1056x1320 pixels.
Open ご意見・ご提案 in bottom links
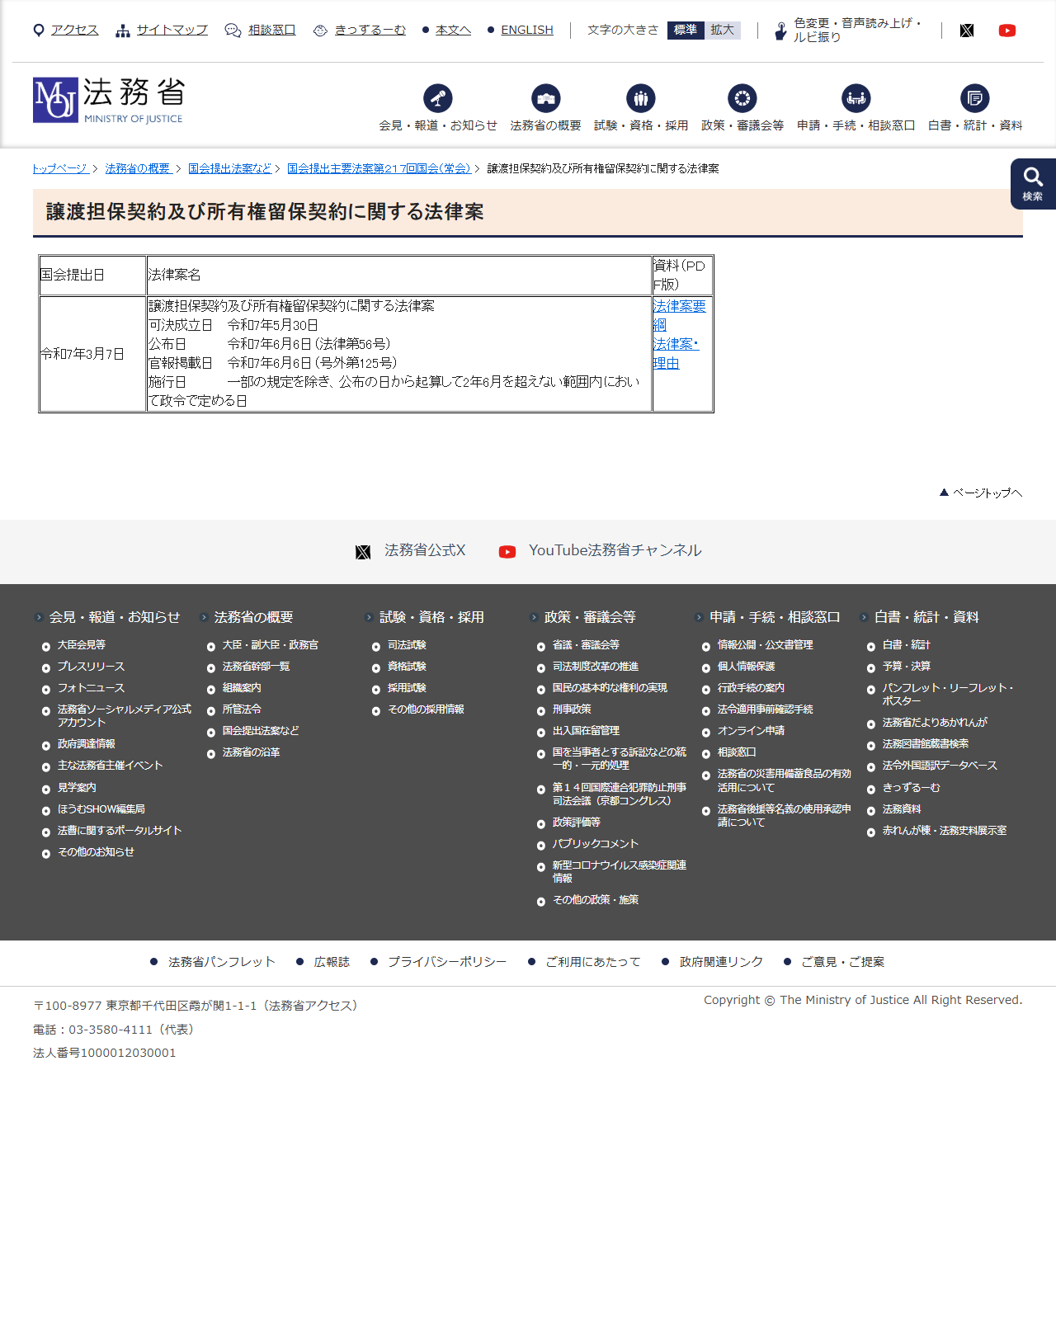(x=842, y=962)
